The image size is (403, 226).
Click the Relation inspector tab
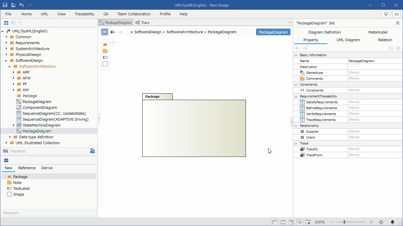pos(385,40)
